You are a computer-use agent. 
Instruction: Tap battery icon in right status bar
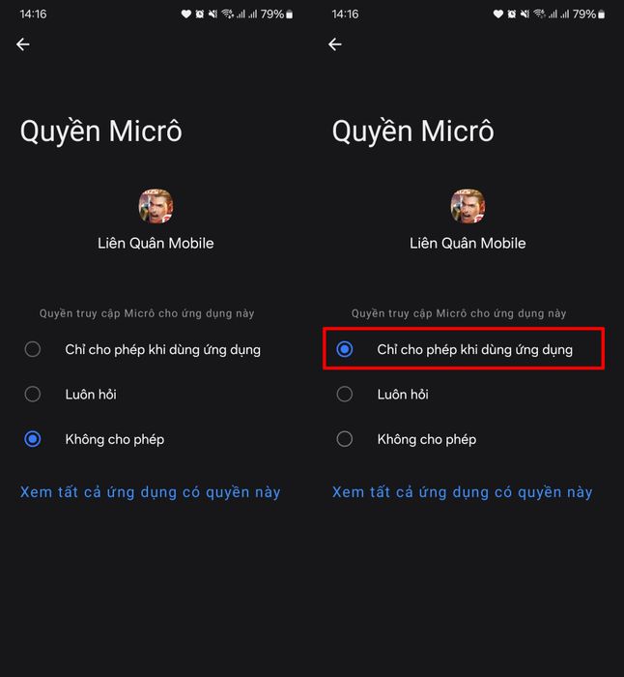pos(601,15)
